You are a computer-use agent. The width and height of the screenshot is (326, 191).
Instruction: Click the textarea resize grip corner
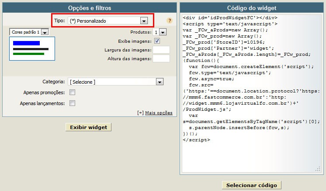(x=318, y=169)
